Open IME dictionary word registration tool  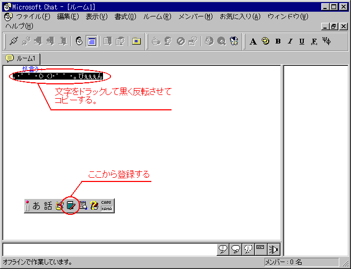point(71,206)
